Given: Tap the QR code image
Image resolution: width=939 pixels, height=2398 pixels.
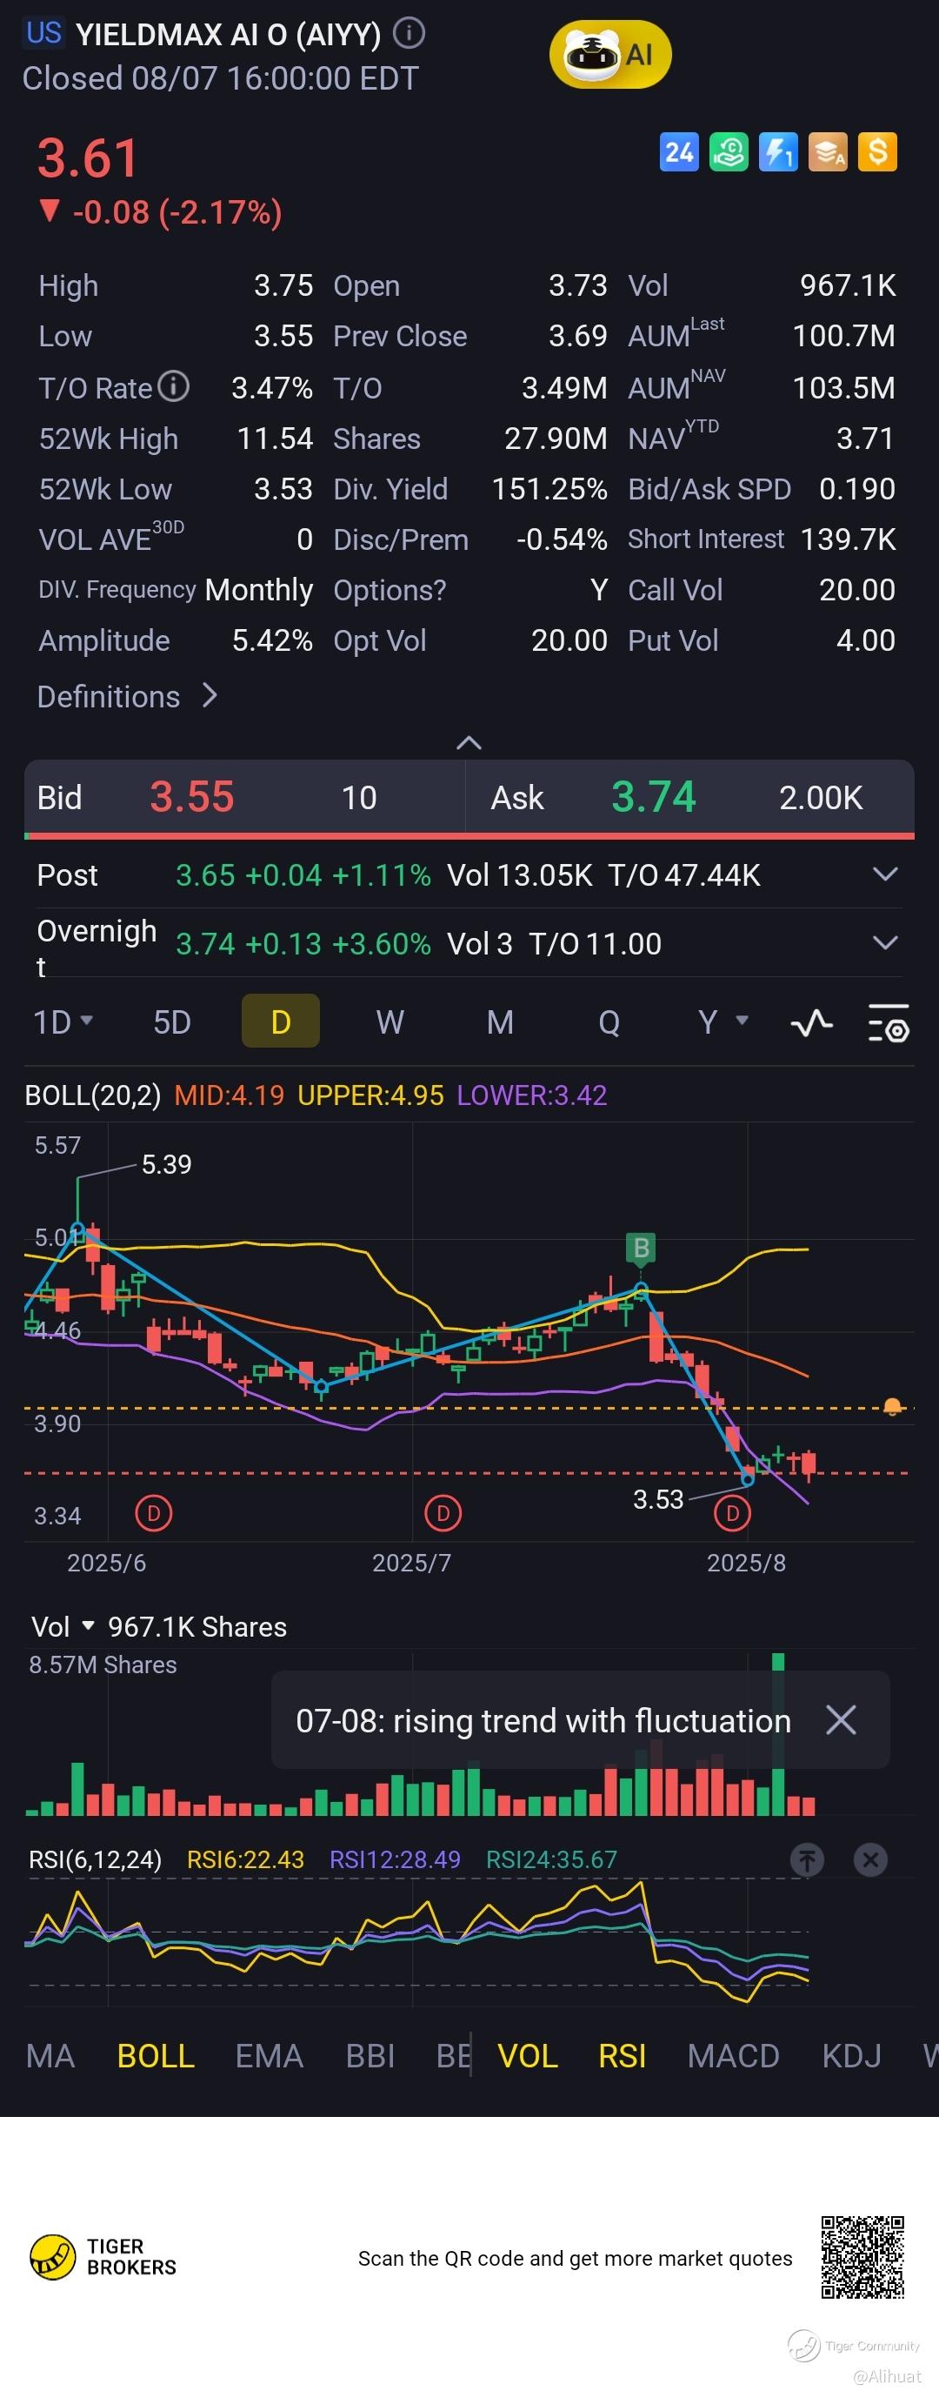Looking at the screenshot, I should [x=862, y=2257].
